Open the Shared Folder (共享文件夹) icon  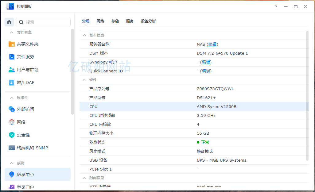12,44
